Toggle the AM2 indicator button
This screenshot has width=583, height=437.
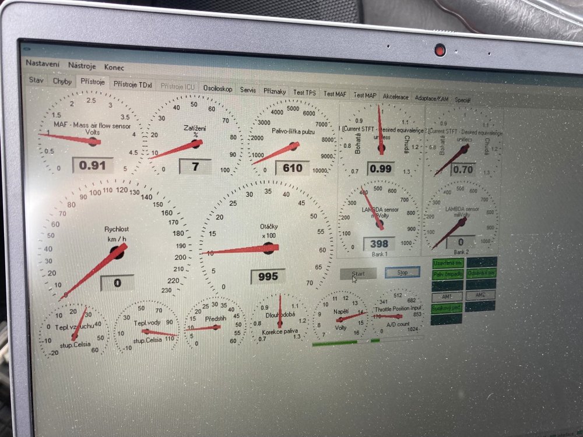pos(481,295)
